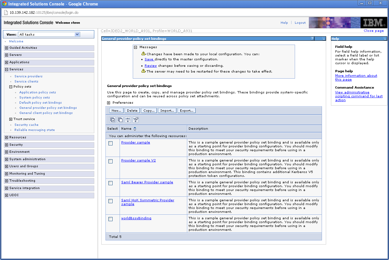389x260 pixels.
Task: Open General client policy set bindings
Action: pyautogui.click(x=46, y=113)
